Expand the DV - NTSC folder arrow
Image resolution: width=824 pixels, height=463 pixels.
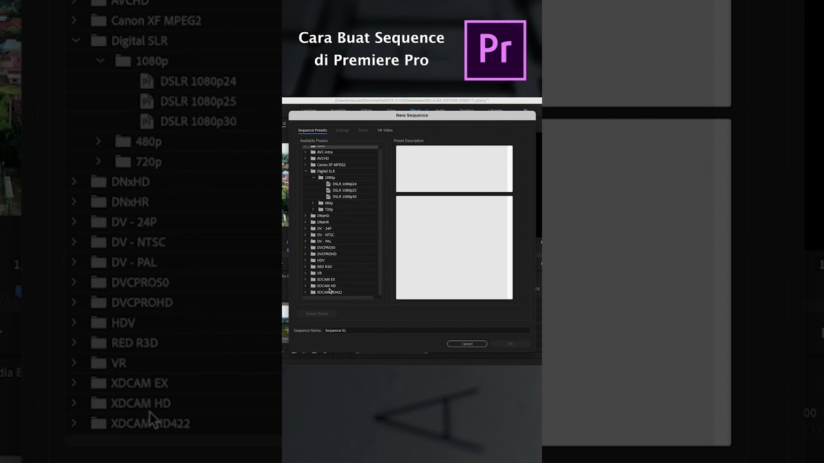305,235
